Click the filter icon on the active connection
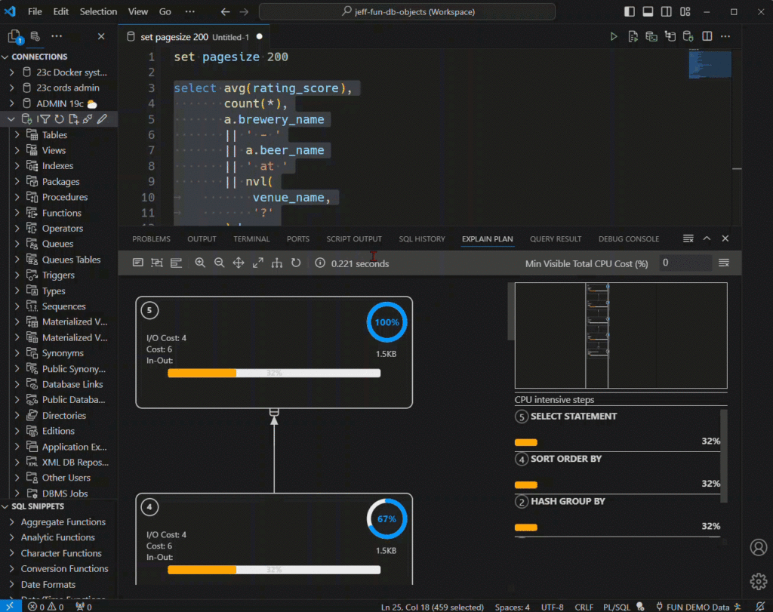Image resolution: width=773 pixels, height=612 pixels. [45, 118]
